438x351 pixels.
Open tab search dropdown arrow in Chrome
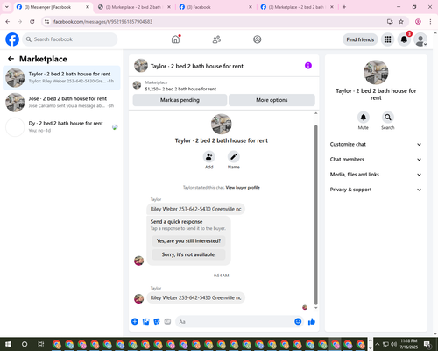(x=7, y=7)
